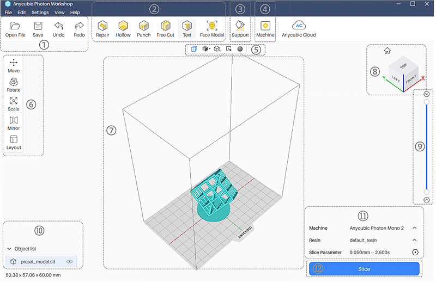436x283 pixels.
Task: Open the Repair tool
Action: [x=102, y=29]
